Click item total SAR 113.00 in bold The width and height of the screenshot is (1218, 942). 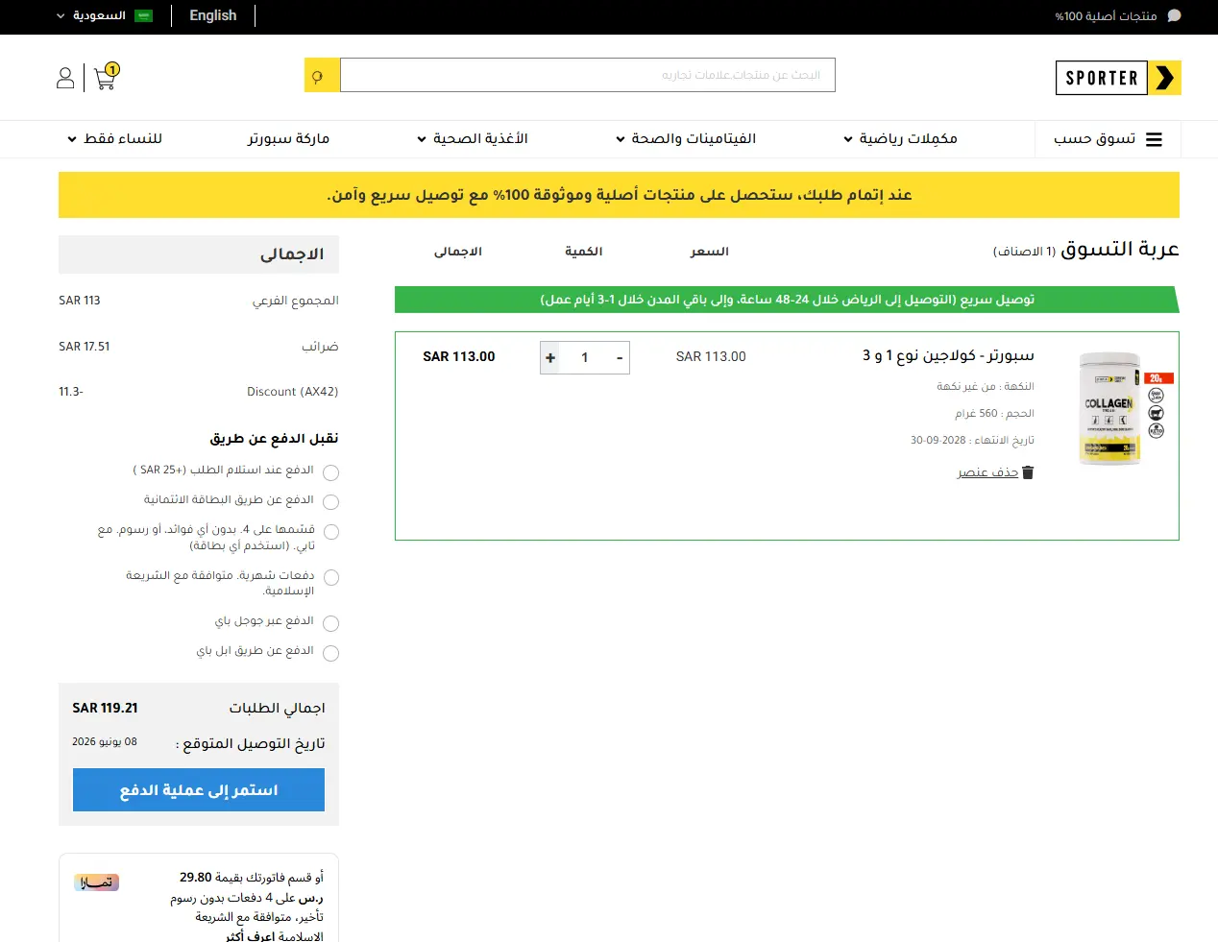(x=459, y=356)
